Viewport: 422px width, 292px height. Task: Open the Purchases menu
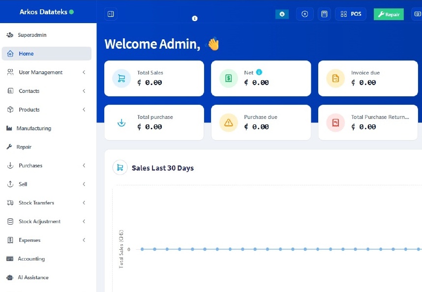(47, 165)
